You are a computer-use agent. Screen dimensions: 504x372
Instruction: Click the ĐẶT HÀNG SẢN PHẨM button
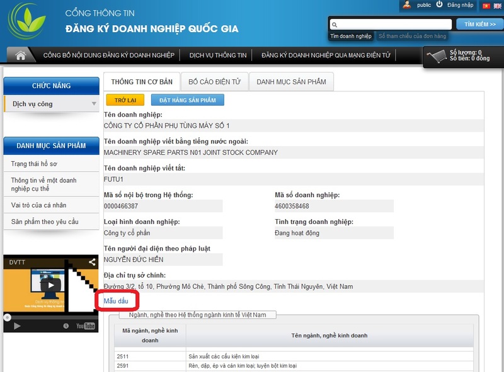[188, 100]
